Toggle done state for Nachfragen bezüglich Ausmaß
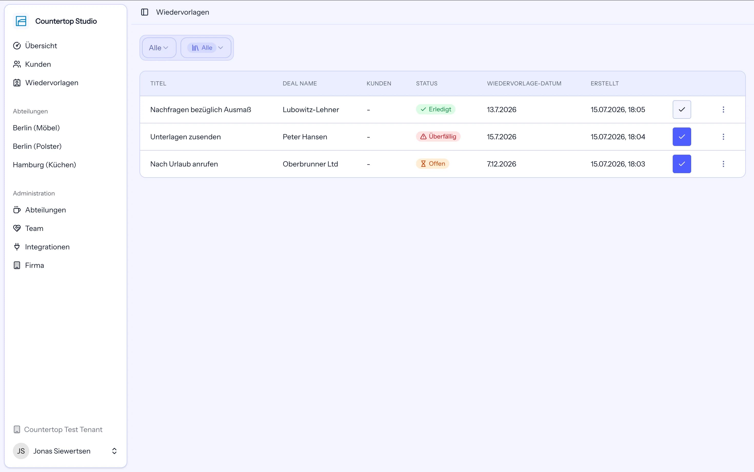754x472 pixels. (x=682, y=110)
